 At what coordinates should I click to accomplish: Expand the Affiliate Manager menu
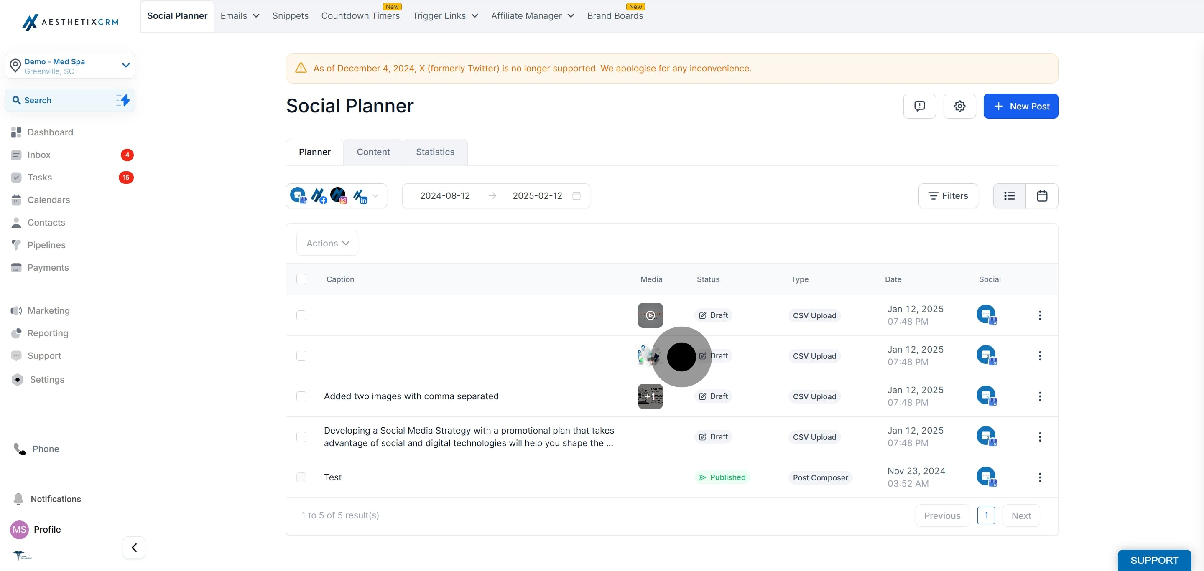click(532, 16)
